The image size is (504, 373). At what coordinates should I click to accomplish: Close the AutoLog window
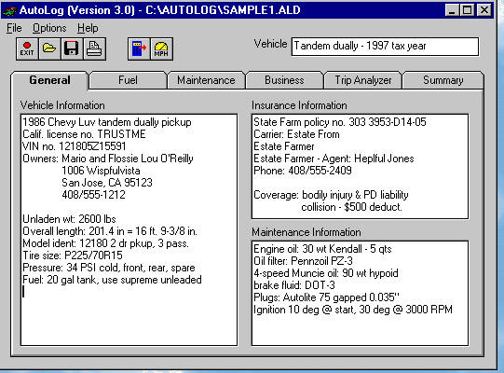484,10
